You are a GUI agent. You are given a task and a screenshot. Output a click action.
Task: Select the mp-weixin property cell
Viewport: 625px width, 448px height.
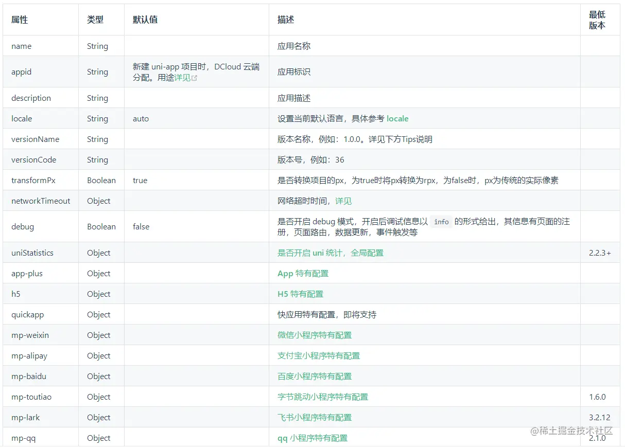[x=41, y=335]
